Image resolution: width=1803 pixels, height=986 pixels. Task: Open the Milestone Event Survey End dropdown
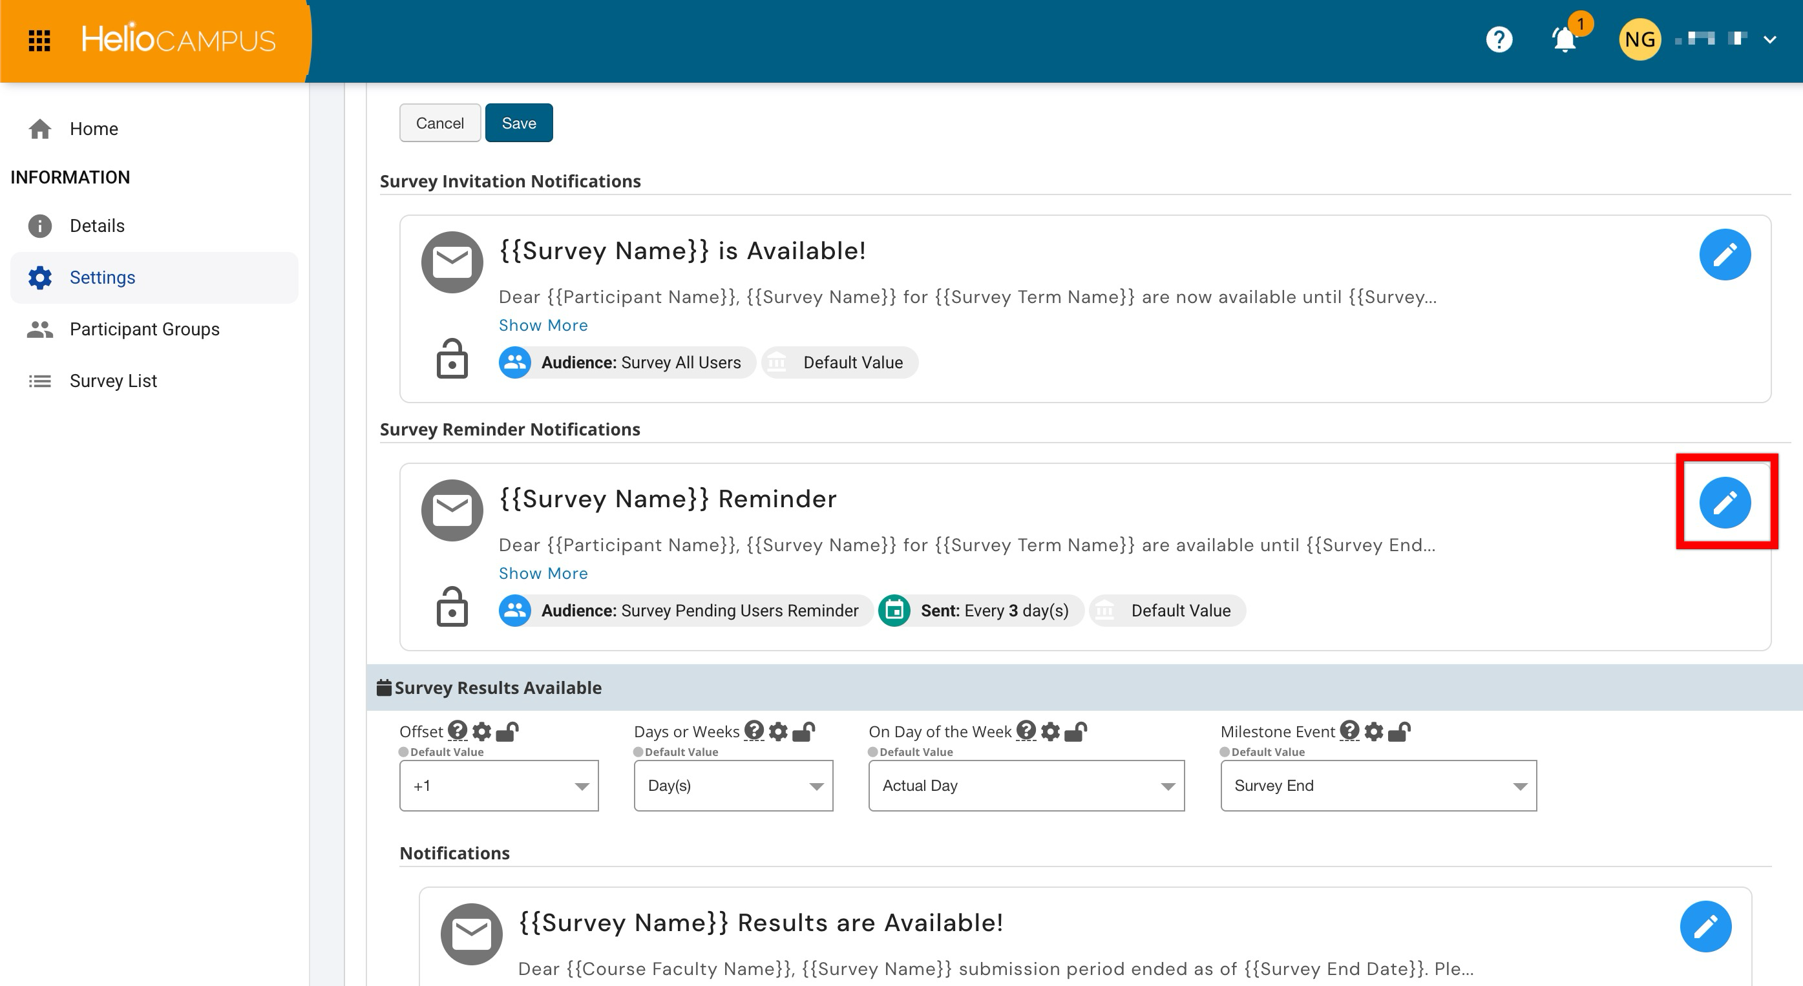click(x=1378, y=786)
